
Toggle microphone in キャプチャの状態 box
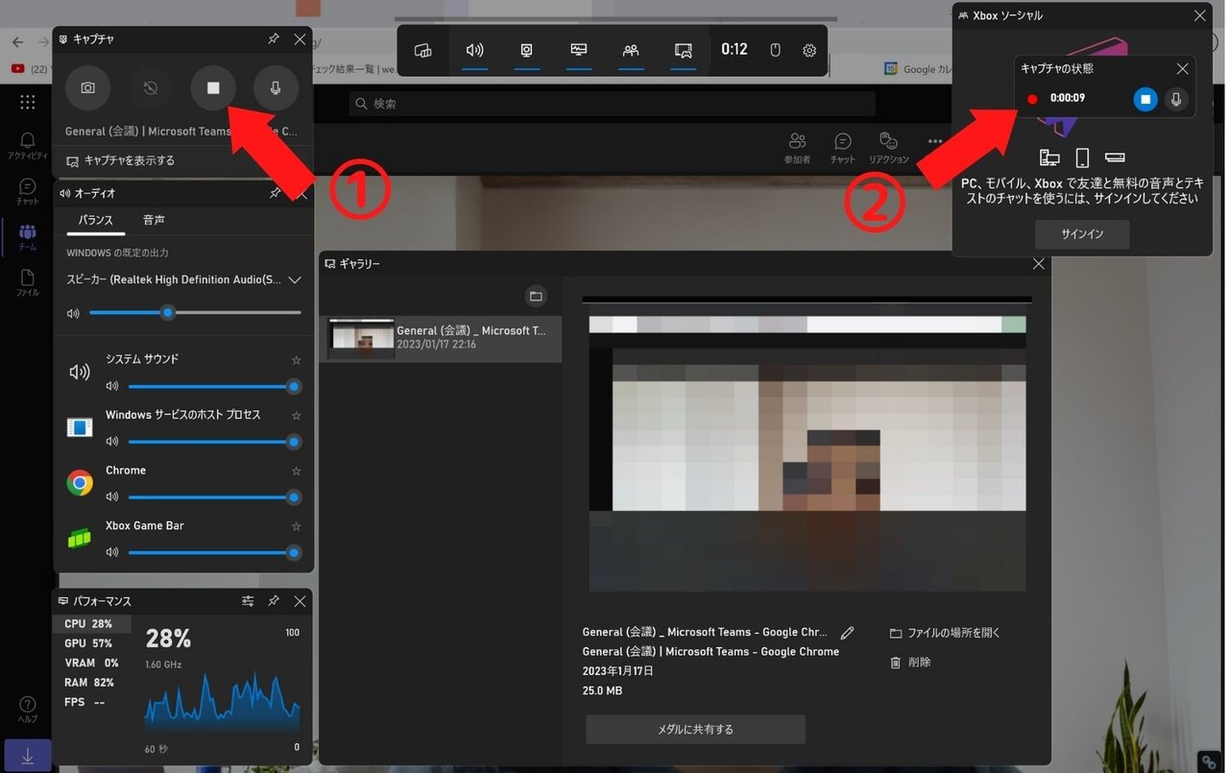click(1176, 99)
